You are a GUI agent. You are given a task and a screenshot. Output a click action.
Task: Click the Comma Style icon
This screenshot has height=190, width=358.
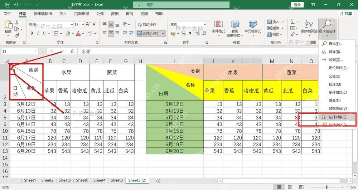pyautogui.click(x=190, y=34)
